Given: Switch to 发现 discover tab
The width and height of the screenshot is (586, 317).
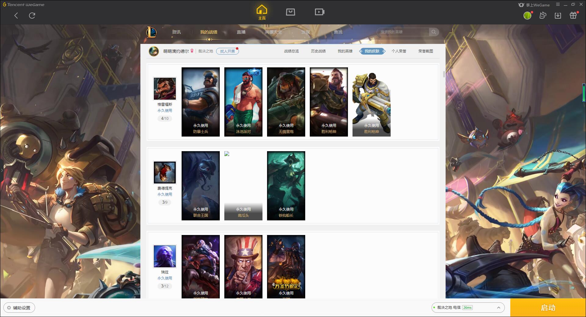Looking at the screenshot, I should 306,32.
